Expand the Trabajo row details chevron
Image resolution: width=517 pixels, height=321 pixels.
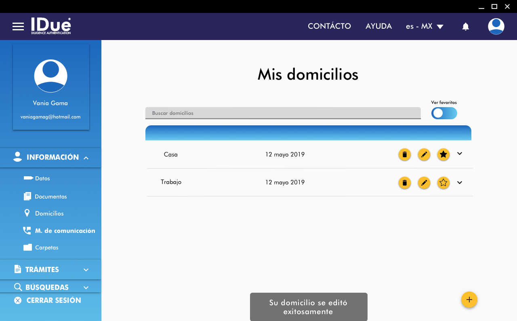(x=459, y=183)
